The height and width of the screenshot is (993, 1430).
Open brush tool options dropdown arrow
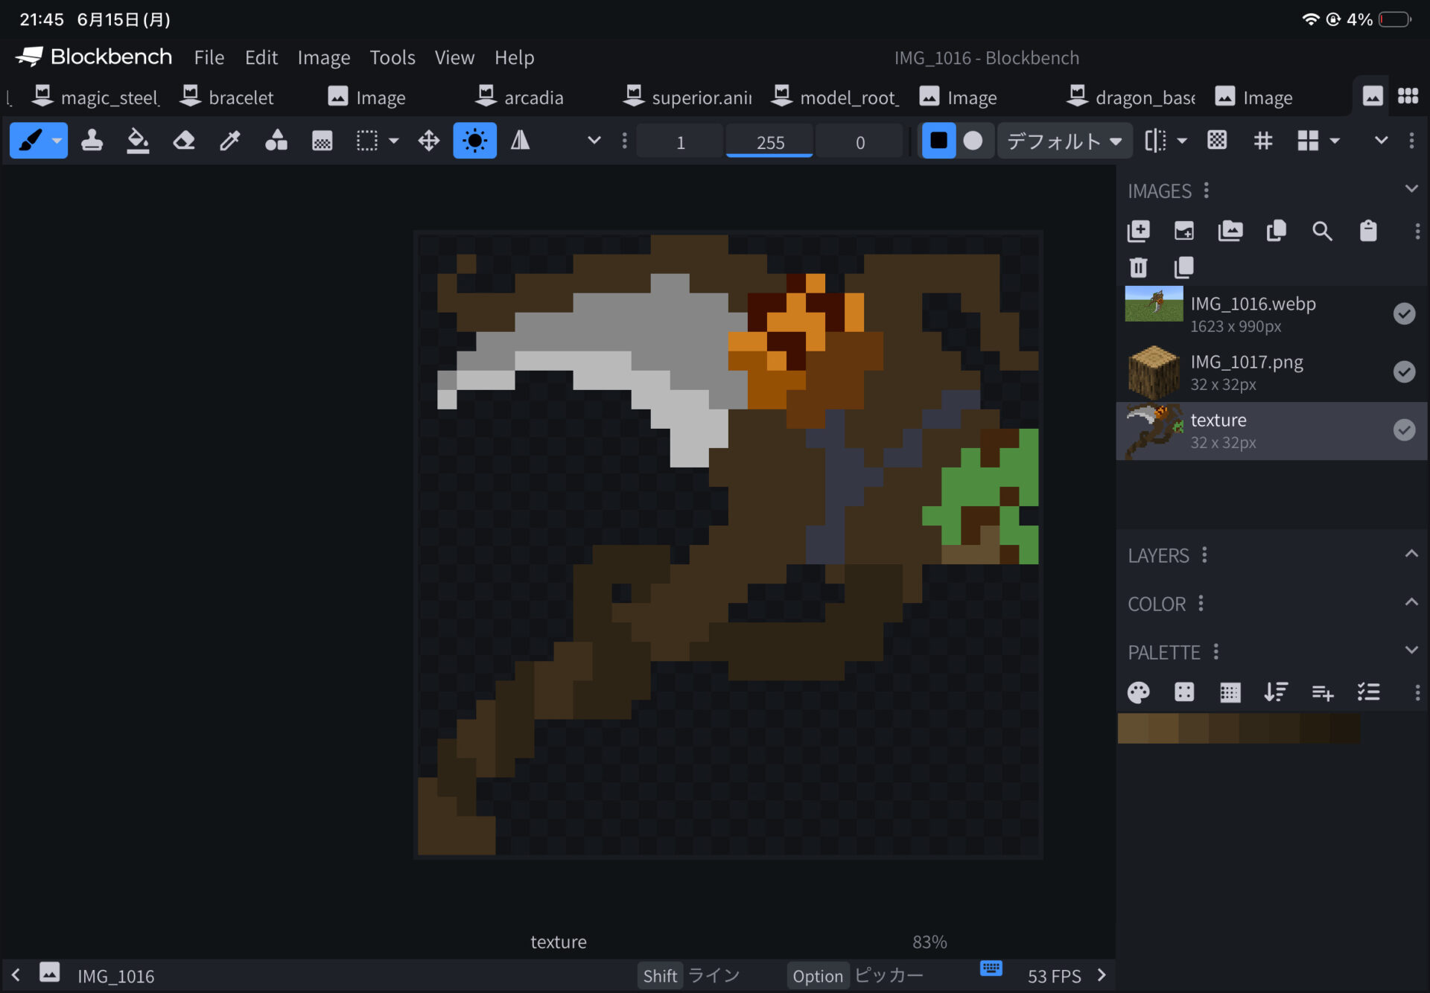57,141
